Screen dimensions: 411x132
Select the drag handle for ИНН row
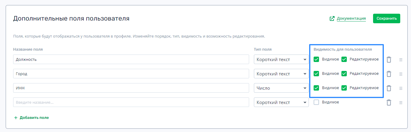coord(401,88)
